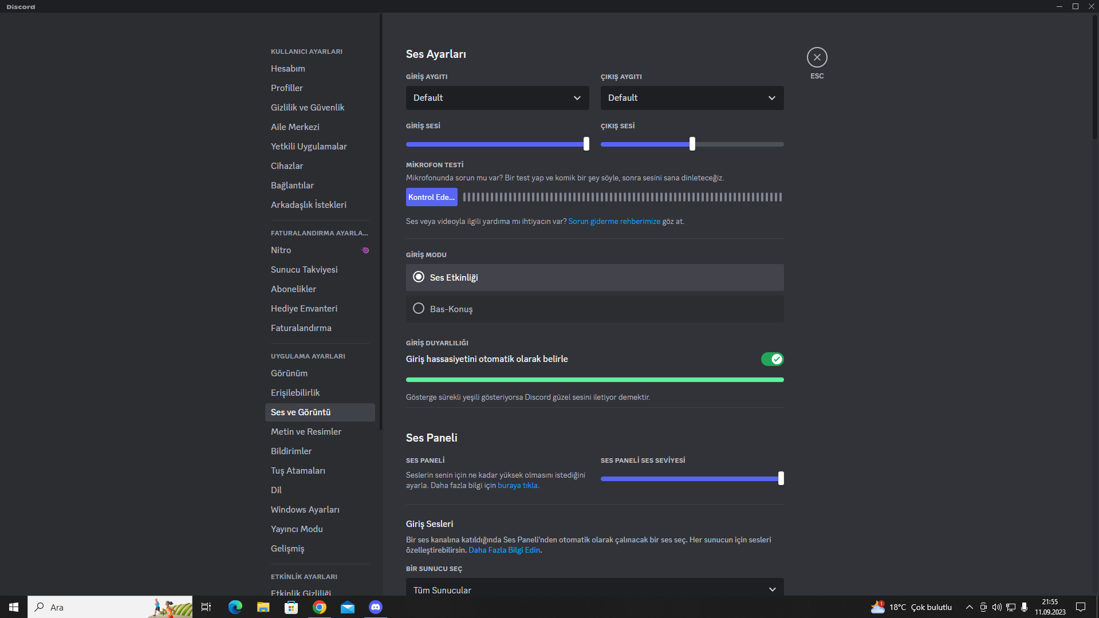
Task: Click the Windows taskbar search box
Action: (110, 607)
